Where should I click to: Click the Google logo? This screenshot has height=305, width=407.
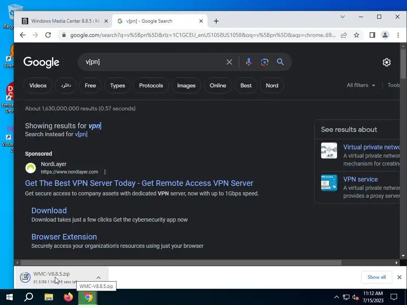41,62
